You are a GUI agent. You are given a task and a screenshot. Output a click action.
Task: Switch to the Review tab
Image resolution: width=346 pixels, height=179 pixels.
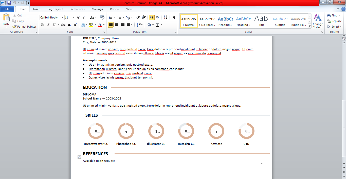tap(115, 9)
